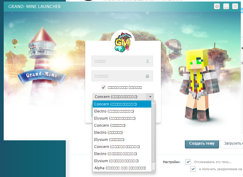Minimize the Grand-Mine Launcher window
Image resolution: width=243 pixels, height=177 pixels.
point(226,6)
